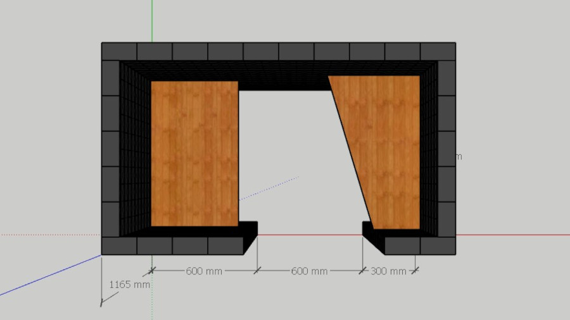
Task: Click the top-left corner block of the wall
Action: [x=119, y=51]
